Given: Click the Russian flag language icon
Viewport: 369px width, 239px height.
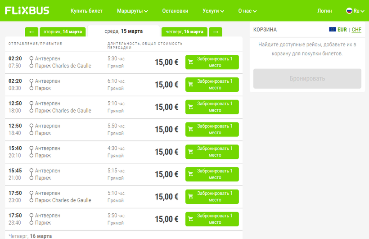Looking at the screenshot, I should click(349, 11).
